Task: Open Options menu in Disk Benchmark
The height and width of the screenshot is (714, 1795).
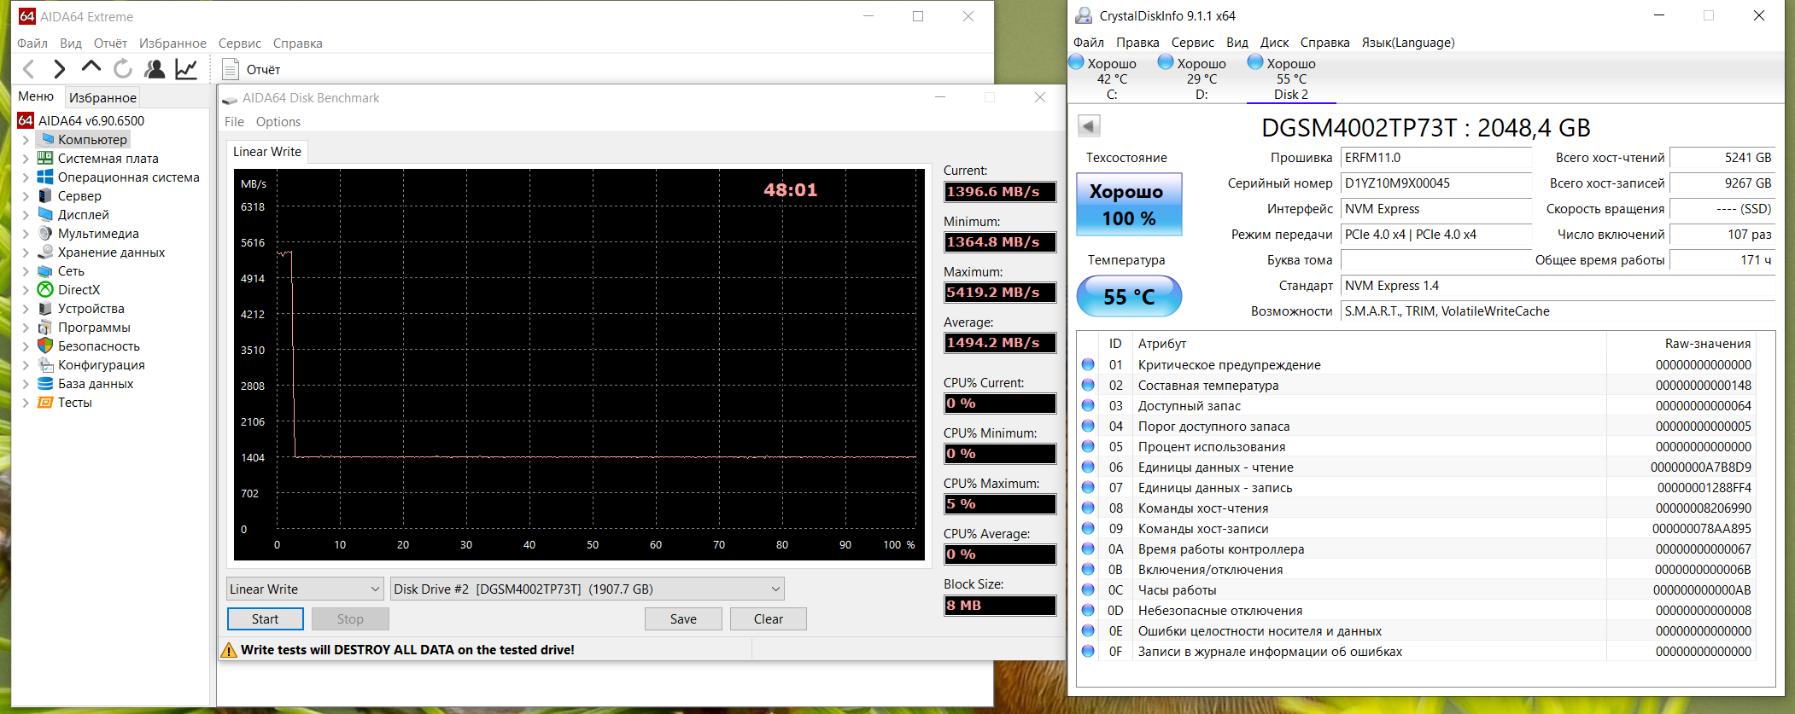Action: coord(278,122)
